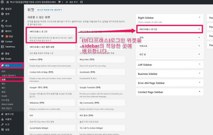Select the Authors (젯팩) widget
Viewport: 213px width, 135px height.
[51, 59]
